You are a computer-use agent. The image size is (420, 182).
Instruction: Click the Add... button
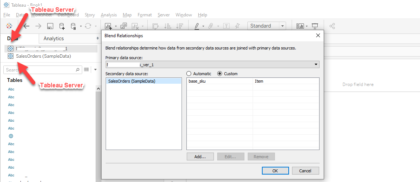tap(200, 157)
